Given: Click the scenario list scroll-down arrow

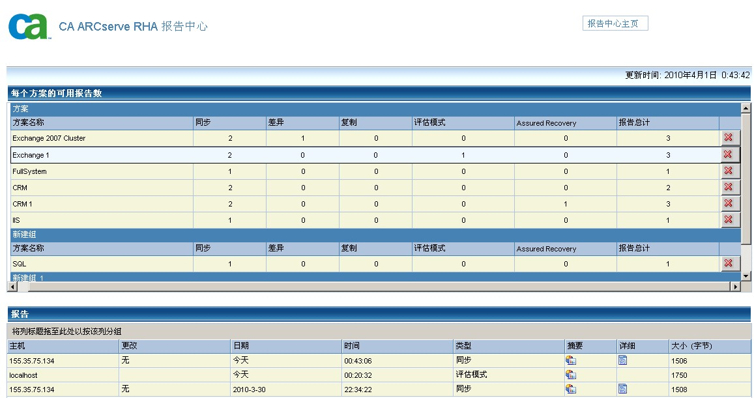Looking at the screenshot, I should pyautogui.click(x=746, y=276).
